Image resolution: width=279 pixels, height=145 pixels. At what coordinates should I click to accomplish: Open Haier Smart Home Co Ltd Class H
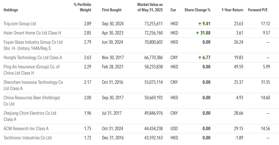[x=32, y=33]
